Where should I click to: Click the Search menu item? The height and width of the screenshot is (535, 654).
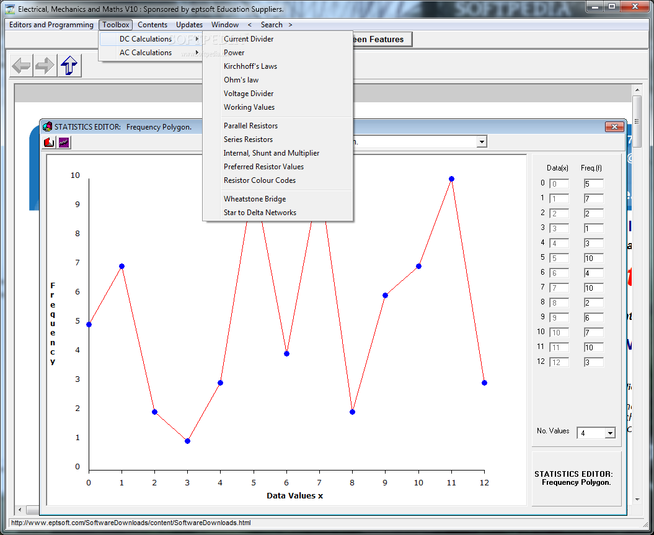point(272,25)
